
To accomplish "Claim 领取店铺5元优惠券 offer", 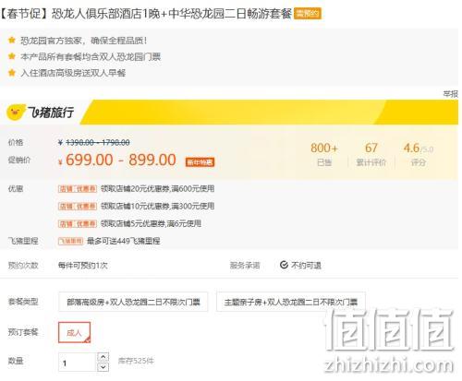I will (151, 223).
